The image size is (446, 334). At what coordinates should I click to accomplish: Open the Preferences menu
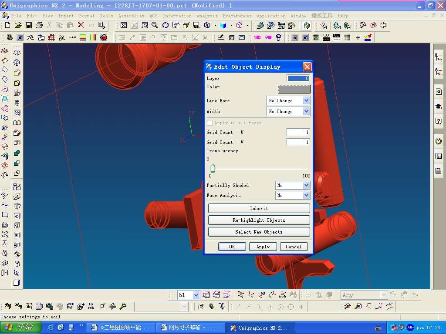pyautogui.click(x=237, y=16)
